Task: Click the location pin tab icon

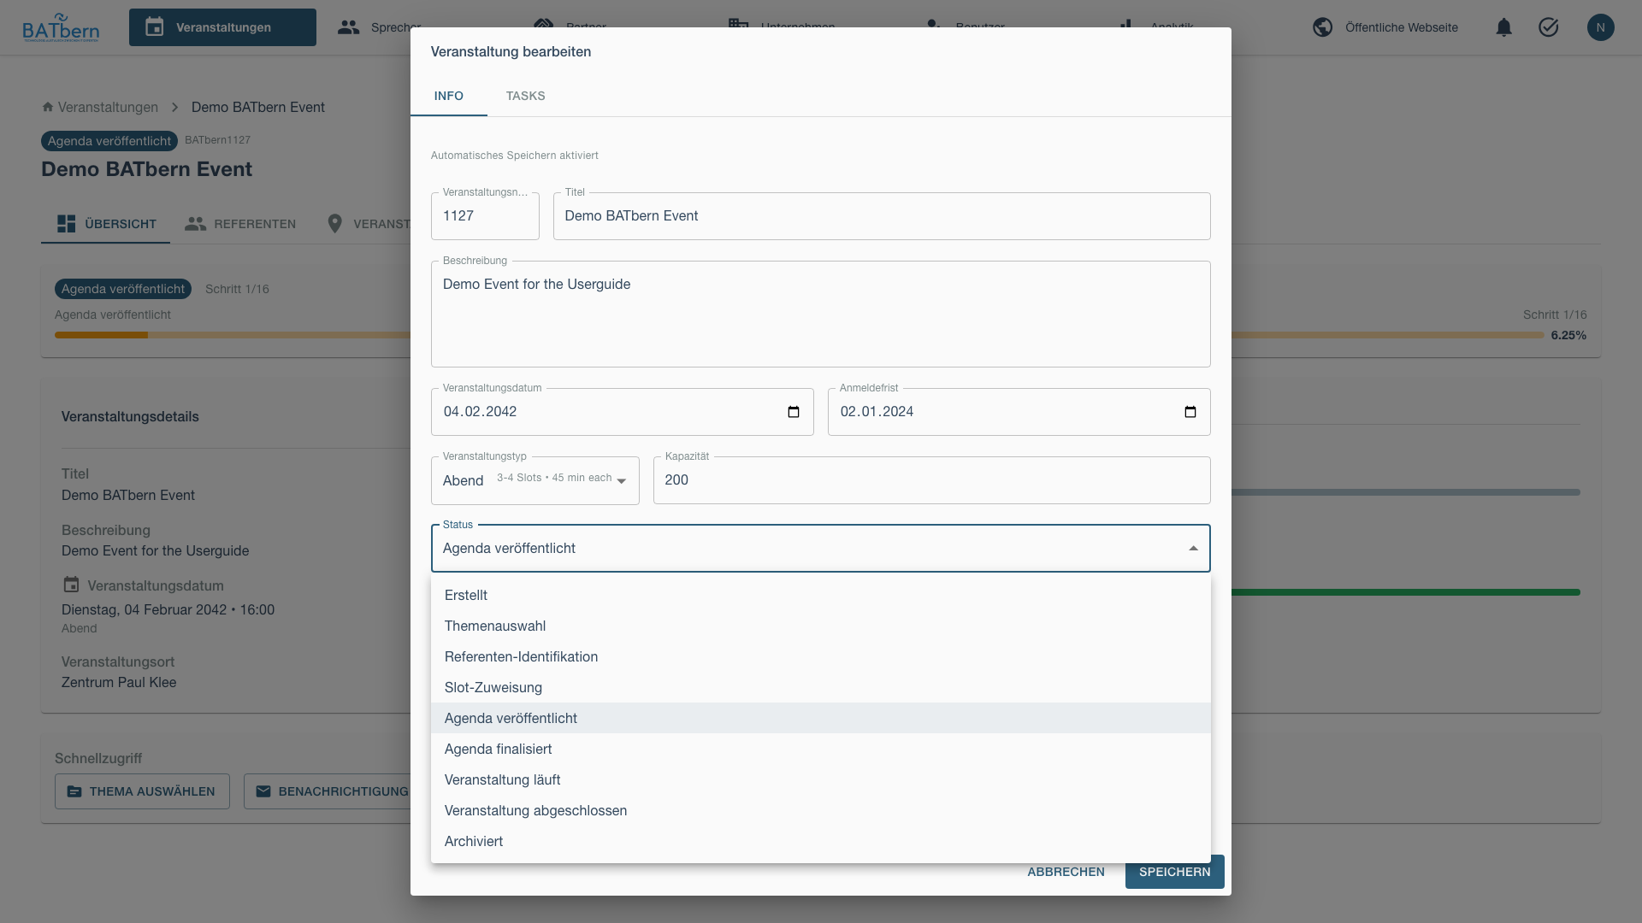Action: point(335,224)
